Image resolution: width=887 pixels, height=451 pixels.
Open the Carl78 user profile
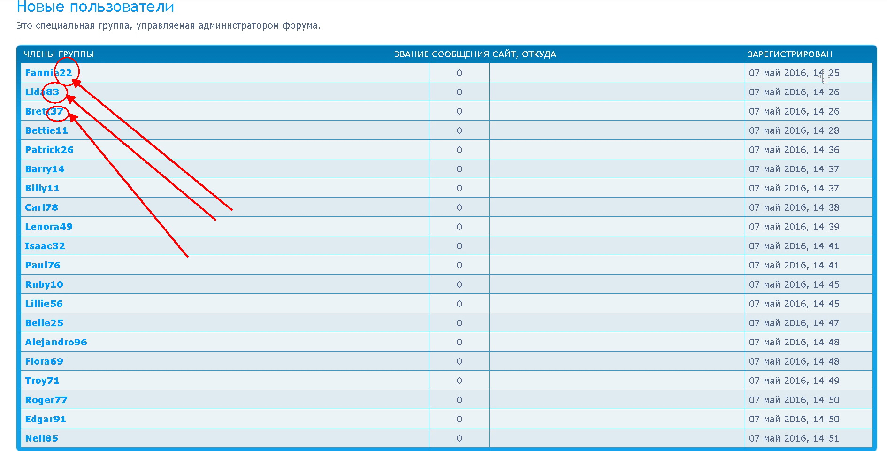[x=41, y=207]
